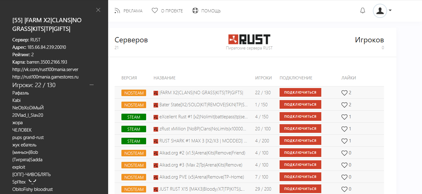422x194 pixels.
Task: Connect to Bater State server
Action: (300, 104)
